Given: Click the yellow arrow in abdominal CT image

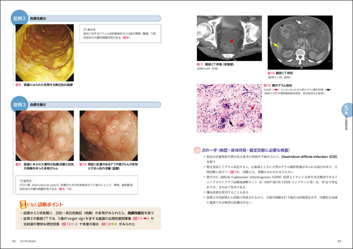Looking at the screenshot, I should 276,46.
